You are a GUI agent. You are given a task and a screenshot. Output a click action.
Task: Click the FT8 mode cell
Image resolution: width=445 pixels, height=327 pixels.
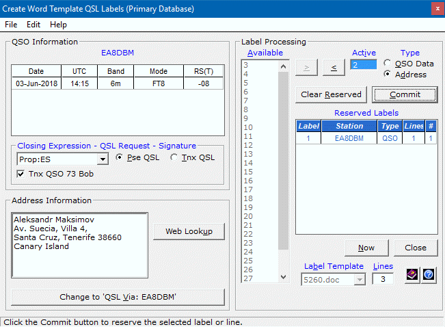[159, 83]
